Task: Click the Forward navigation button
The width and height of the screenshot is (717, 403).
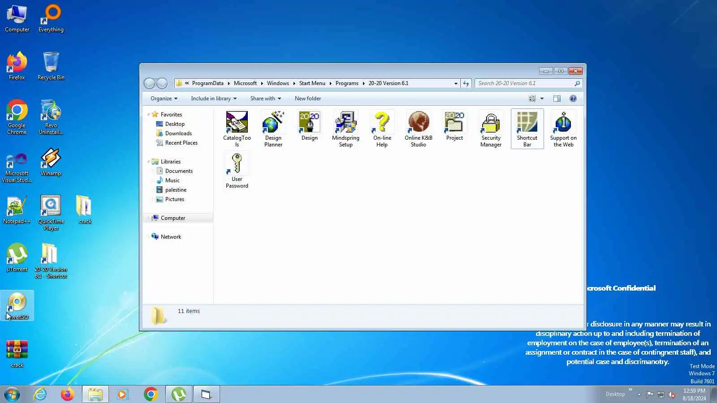Action: coord(162,83)
